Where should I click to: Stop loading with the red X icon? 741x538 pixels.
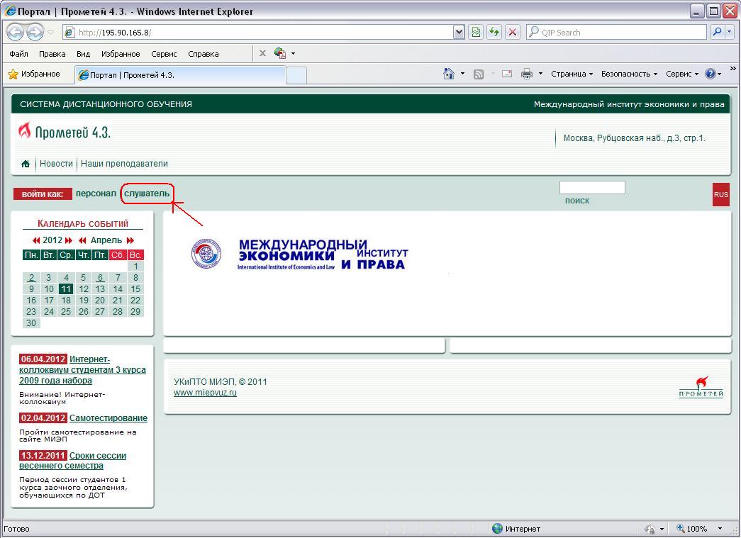coord(512,32)
